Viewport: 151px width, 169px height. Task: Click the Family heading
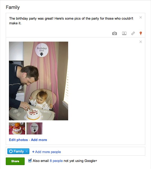13,7
